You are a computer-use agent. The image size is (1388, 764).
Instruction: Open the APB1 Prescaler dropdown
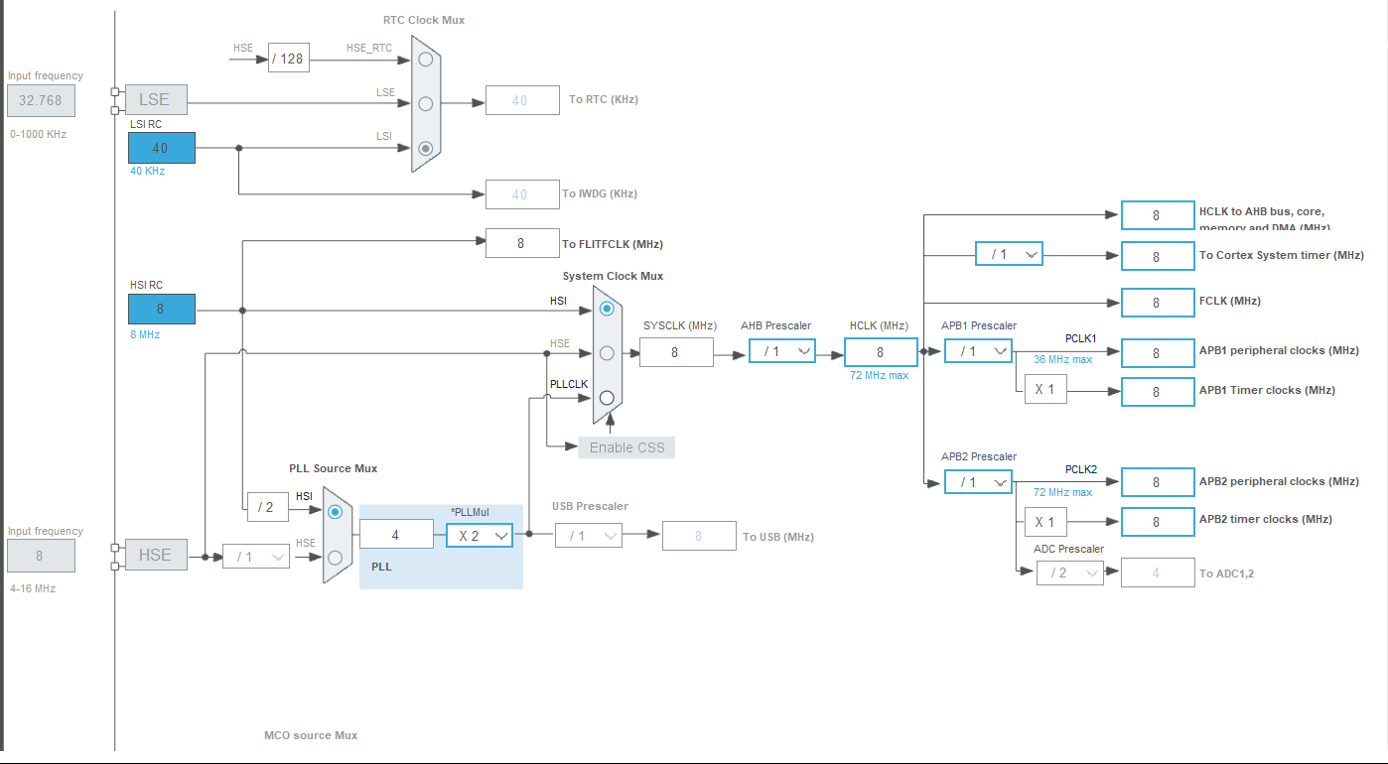click(x=979, y=351)
